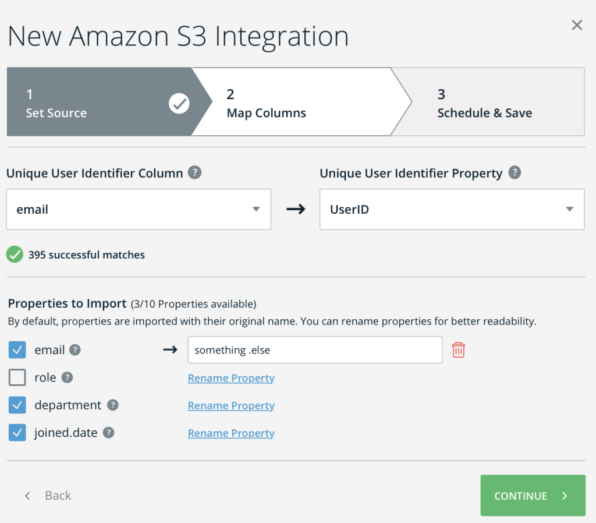Disable the department property checkbox
596x523 pixels.
pyautogui.click(x=18, y=405)
